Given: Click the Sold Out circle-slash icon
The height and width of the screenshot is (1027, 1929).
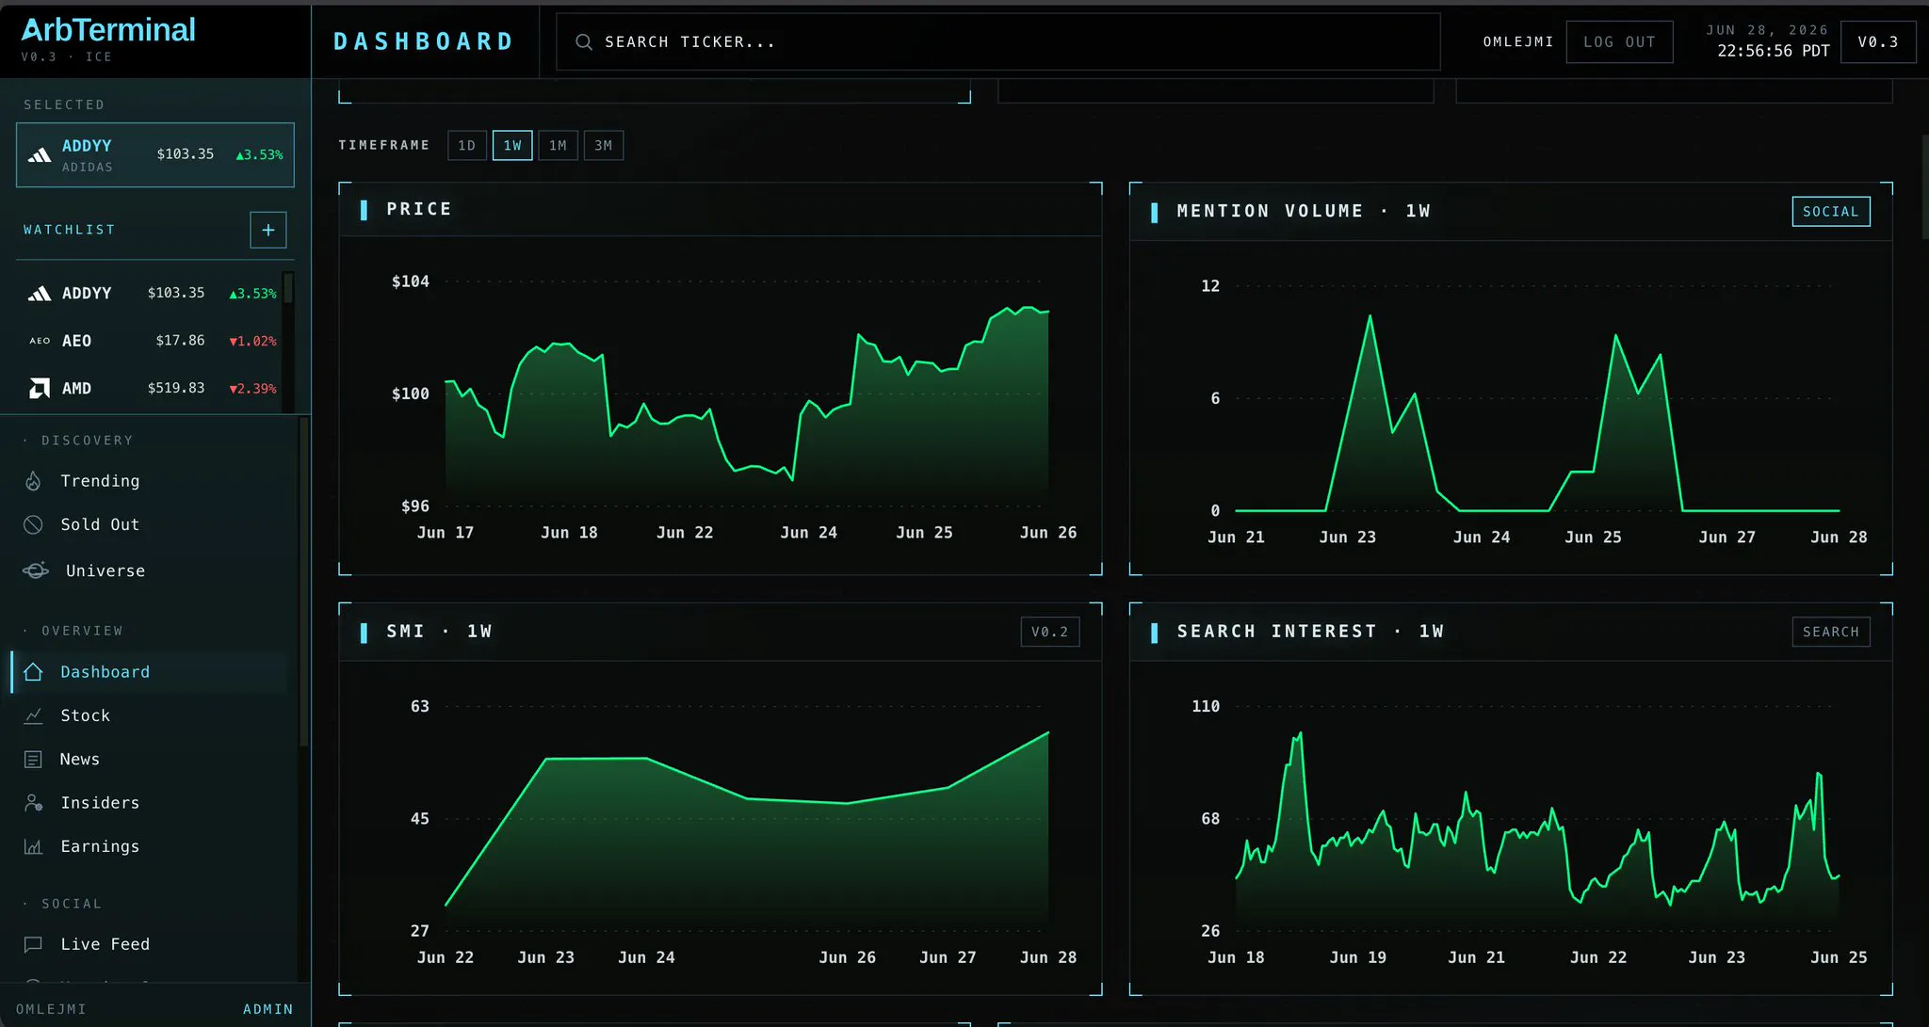Looking at the screenshot, I should click(x=33, y=524).
